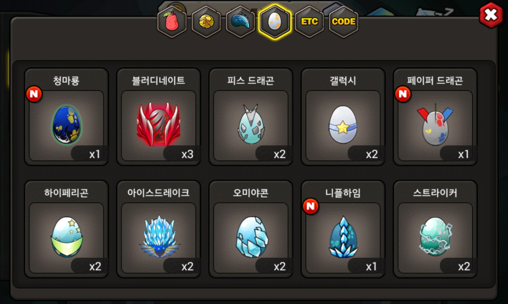Open the CODE tab
508x304 pixels.
[344, 21]
